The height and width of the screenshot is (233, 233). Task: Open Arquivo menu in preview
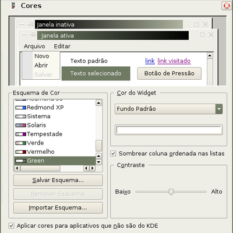coord(34,47)
